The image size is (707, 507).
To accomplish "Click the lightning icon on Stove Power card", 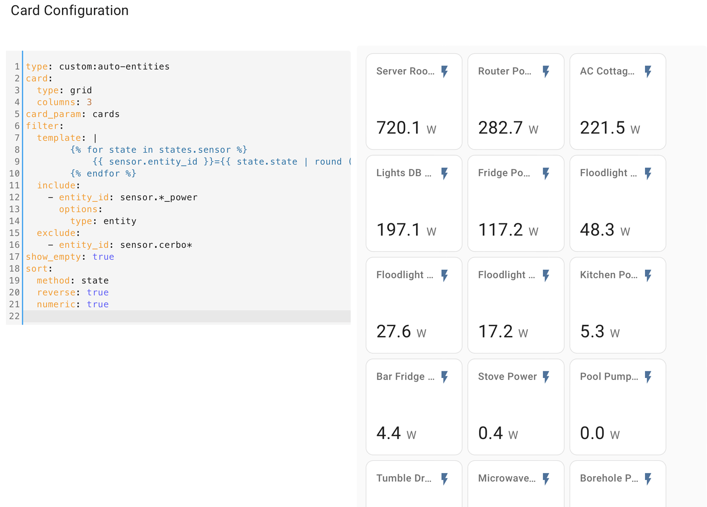I will (x=546, y=376).
